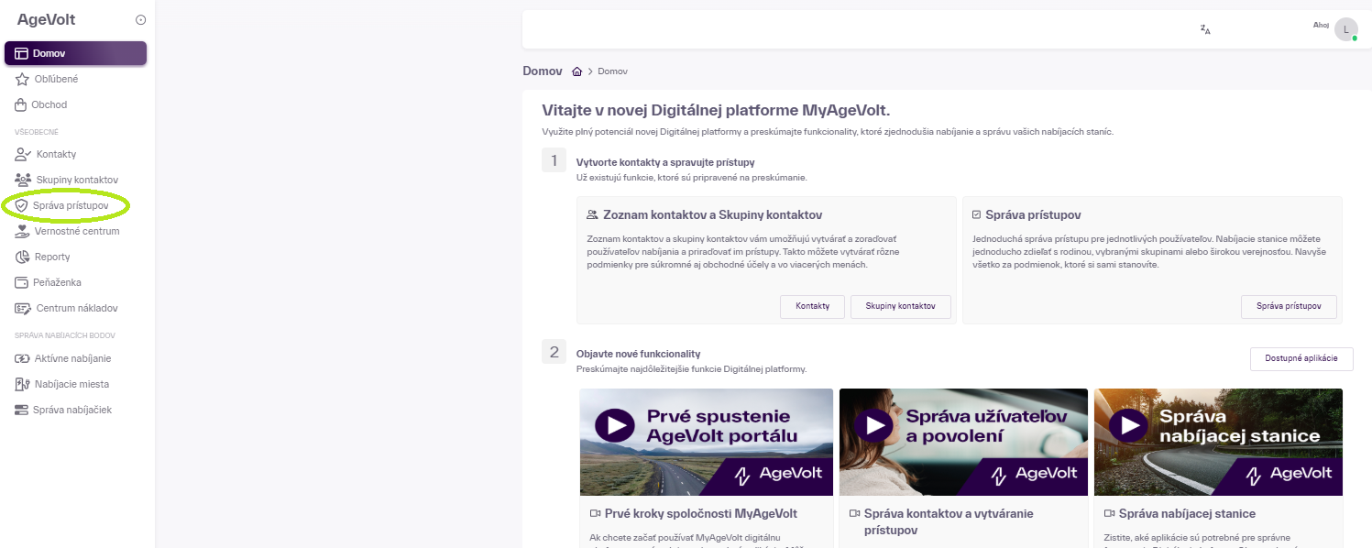Open Oblúbené in the sidebar menu
The width and height of the screenshot is (1372, 548).
(x=75, y=79)
